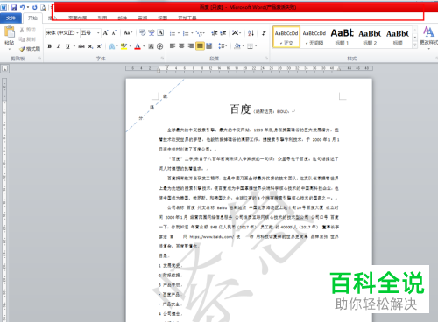Expand the Borders dropdown arrow

click(256, 45)
